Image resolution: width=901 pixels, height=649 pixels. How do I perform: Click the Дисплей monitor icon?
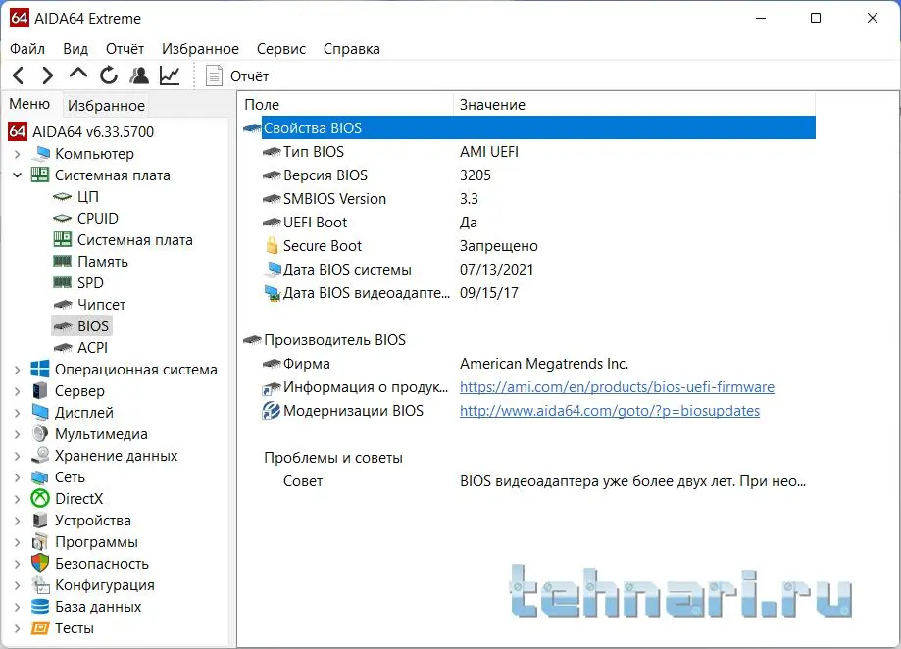tap(40, 413)
